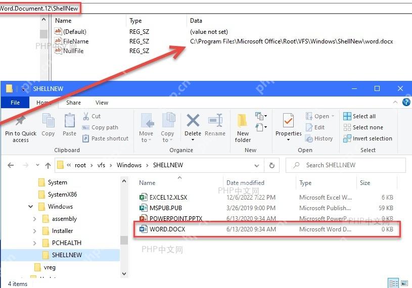This screenshot has height=288, width=412.
Task: Click the Cut scissors icon
Action: (x=86, y=116)
